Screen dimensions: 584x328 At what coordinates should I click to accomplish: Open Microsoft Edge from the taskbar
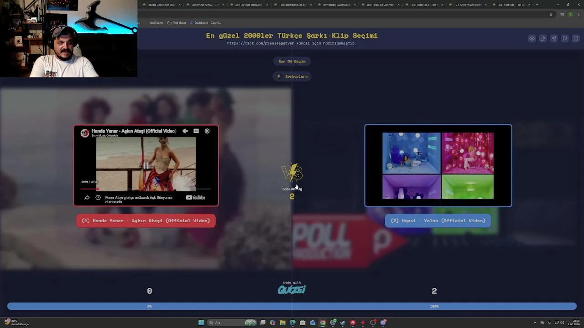(x=292, y=323)
